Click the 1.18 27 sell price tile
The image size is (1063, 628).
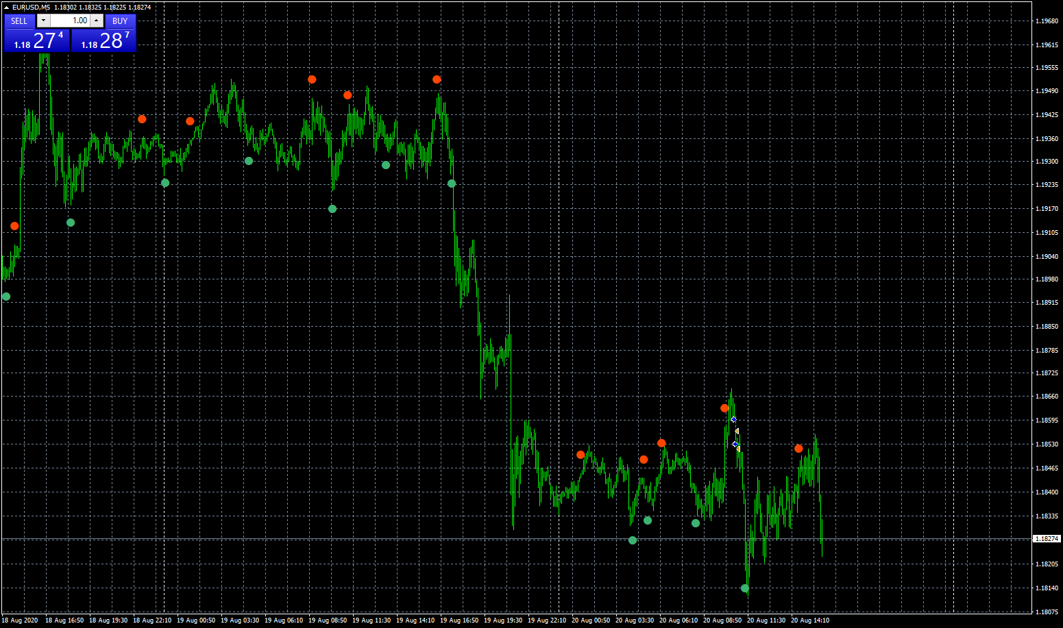tap(37, 40)
